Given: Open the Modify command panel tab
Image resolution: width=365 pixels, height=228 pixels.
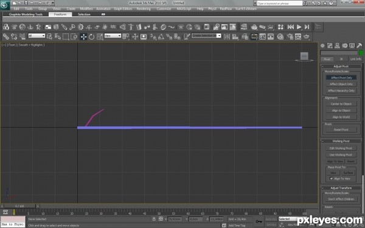Looking at the screenshot, I should (330, 46).
